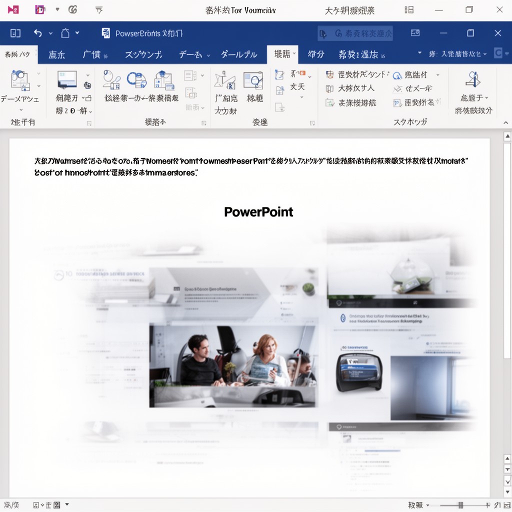
Task: Click the swirl icon in the top title bar
Action: click(x=72, y=10)
